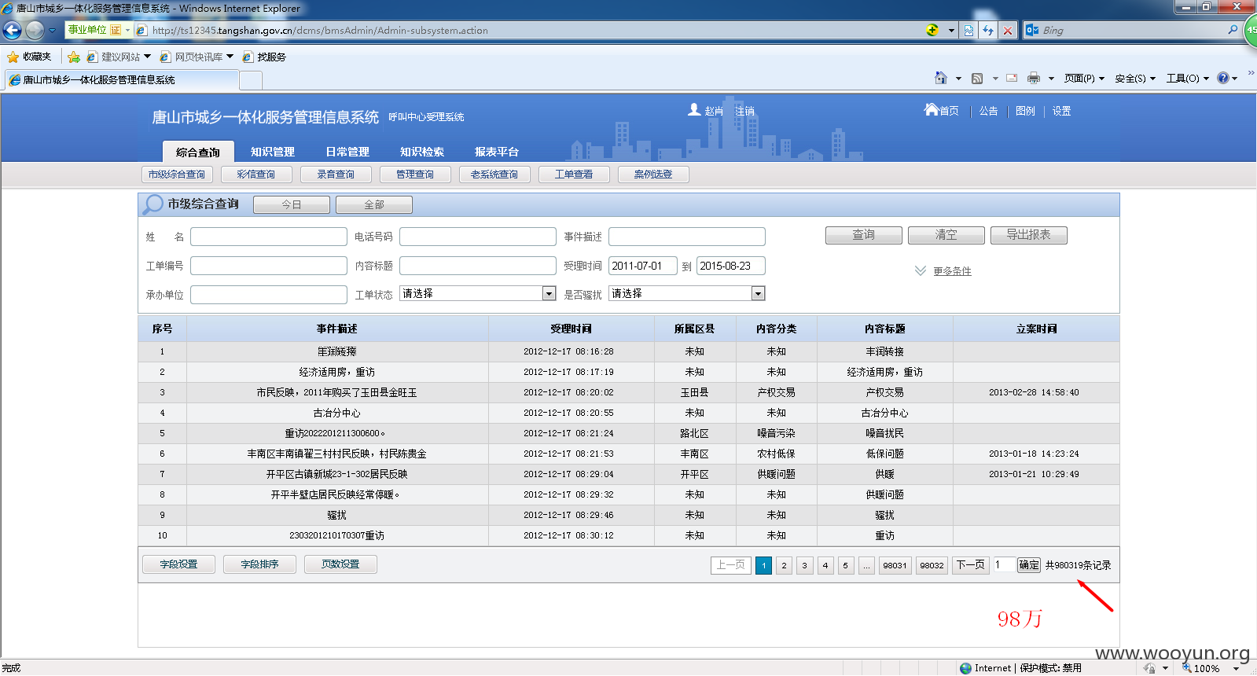Click the page number jump input box
This screenshot has width=1257, height=676.
(1004, 565)
